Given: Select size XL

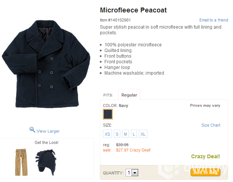Looking at the screenshot, I should pos(143,134).
